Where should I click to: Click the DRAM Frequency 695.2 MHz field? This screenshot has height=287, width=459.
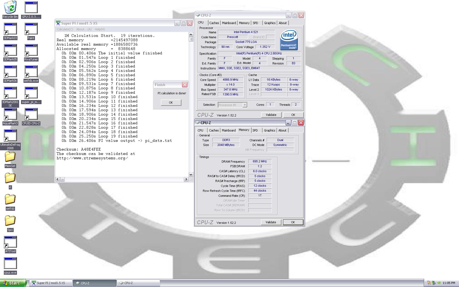pyautogui.click(x=260, y=161)
